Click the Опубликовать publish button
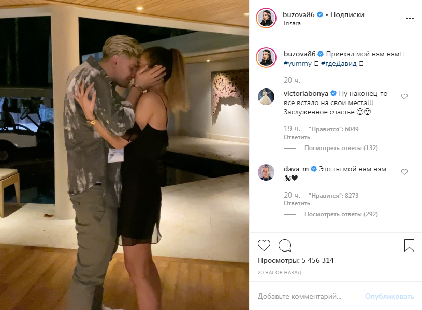The width and height of the screenshot is (422, 310). [389, 296]
